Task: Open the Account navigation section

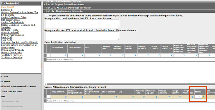Action: tap(20, 76)
